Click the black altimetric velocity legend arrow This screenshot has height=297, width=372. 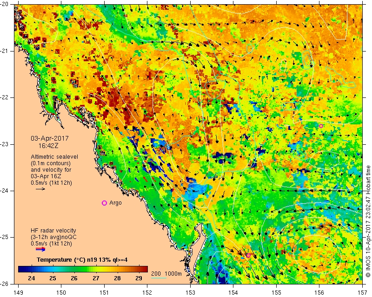coord(40,189)
